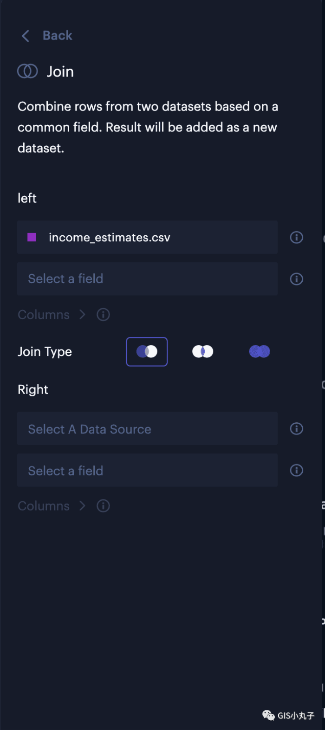Open the Select A Data Source dropdown
Screen dimensions: 325x730
[147, 429]
